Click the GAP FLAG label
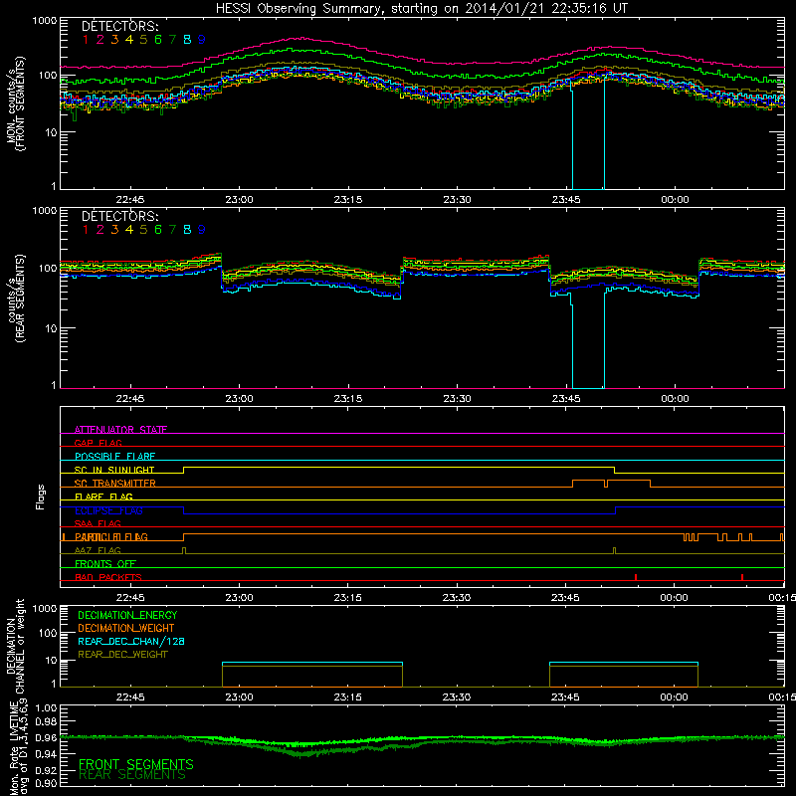Screen dimensions: 796x796 click(98, 443)
